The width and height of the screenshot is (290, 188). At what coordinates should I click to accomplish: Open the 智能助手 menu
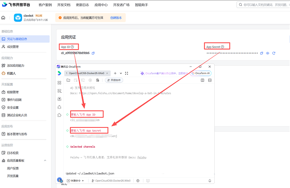(142, 5)
